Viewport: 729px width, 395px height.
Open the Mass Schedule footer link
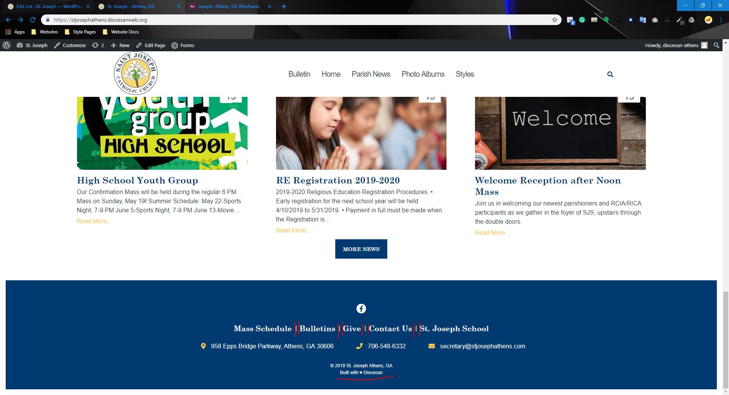coord(262,329)
